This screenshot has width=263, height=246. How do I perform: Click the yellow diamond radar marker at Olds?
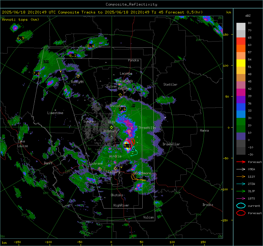pos(111,128)
